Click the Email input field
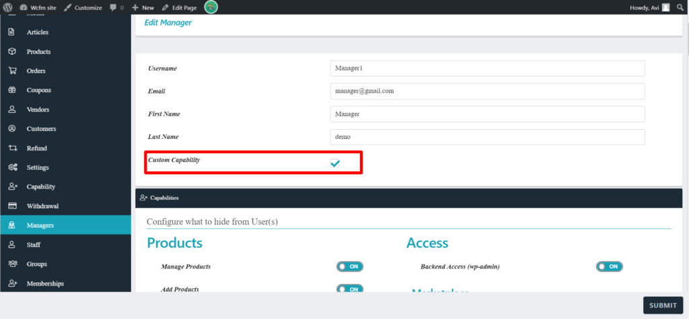This screenshot has width=689, height=319. coord(487,91)
